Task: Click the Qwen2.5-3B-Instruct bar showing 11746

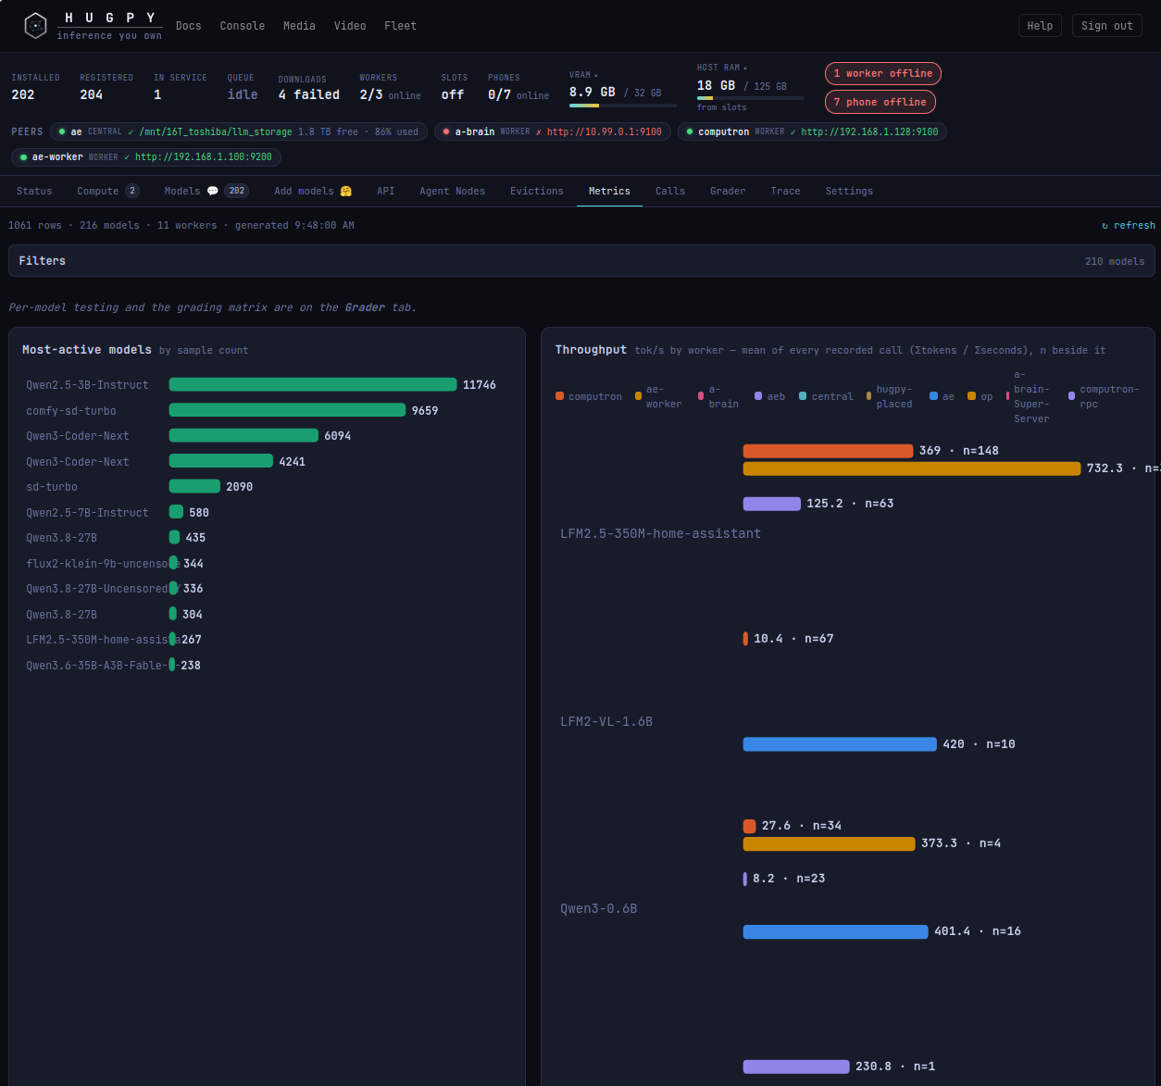Action: (313, 384)
